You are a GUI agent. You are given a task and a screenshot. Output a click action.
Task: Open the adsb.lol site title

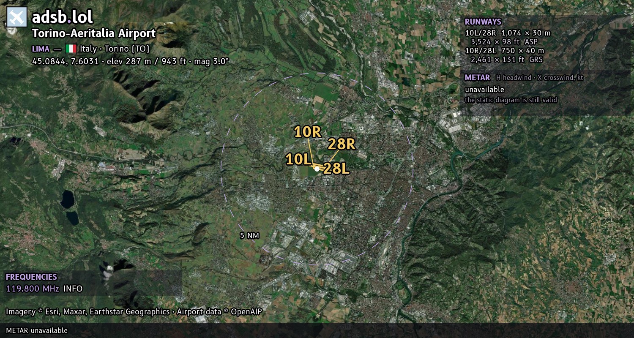pyautogui.click(x=63, y=17)
